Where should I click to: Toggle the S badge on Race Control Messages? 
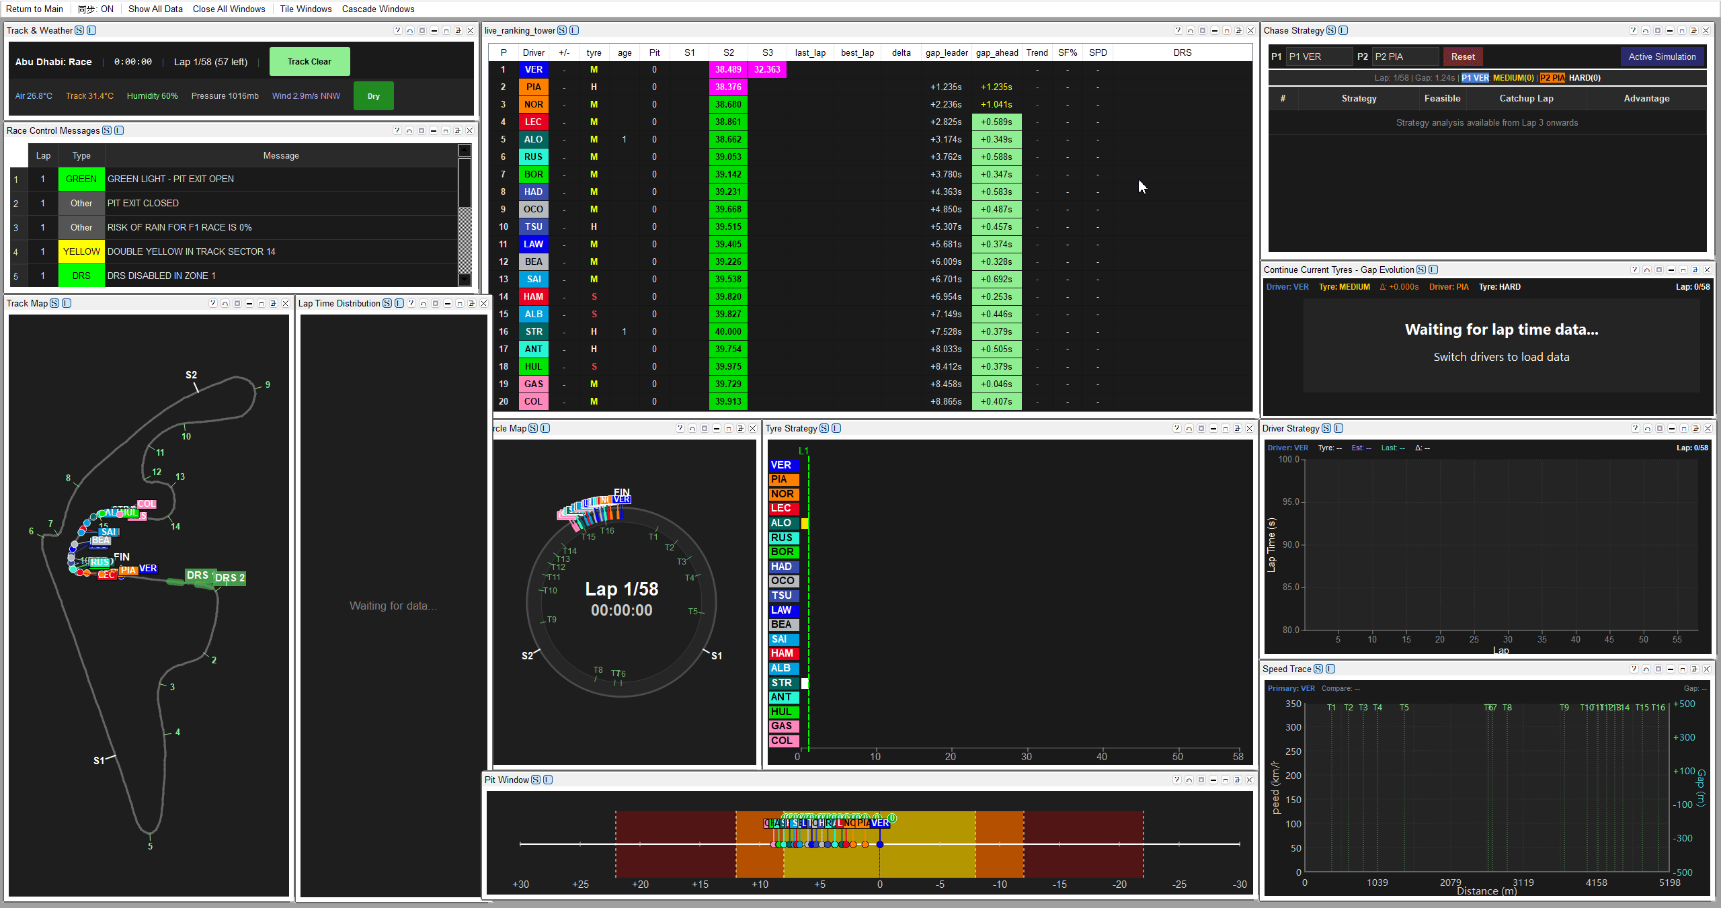coord(107,130)
